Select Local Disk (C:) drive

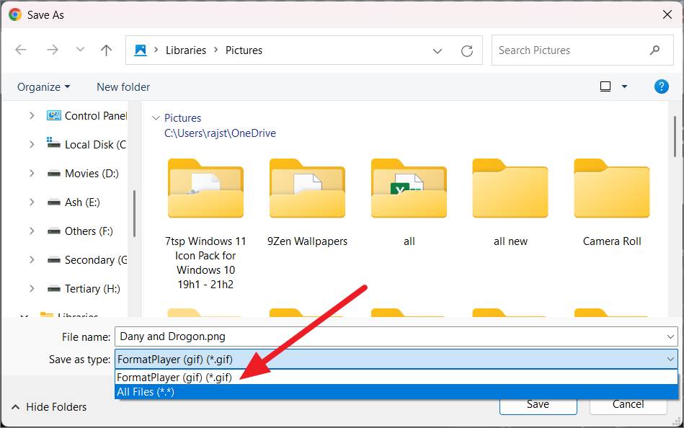pyautogui.click(x=87, y=144)
